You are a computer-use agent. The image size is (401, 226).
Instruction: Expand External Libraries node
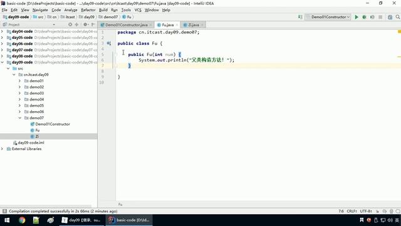(3, 149)
